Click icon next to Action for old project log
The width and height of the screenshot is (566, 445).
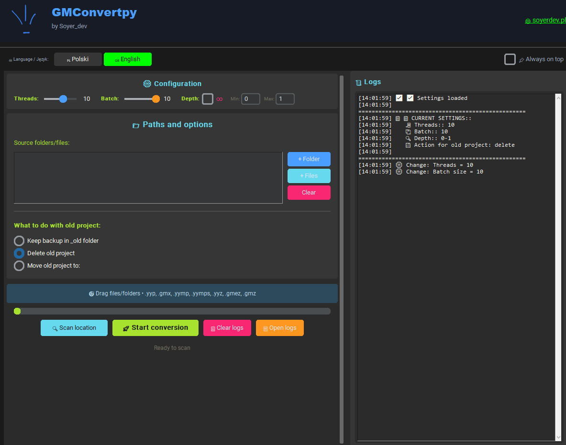click(408, 145)
